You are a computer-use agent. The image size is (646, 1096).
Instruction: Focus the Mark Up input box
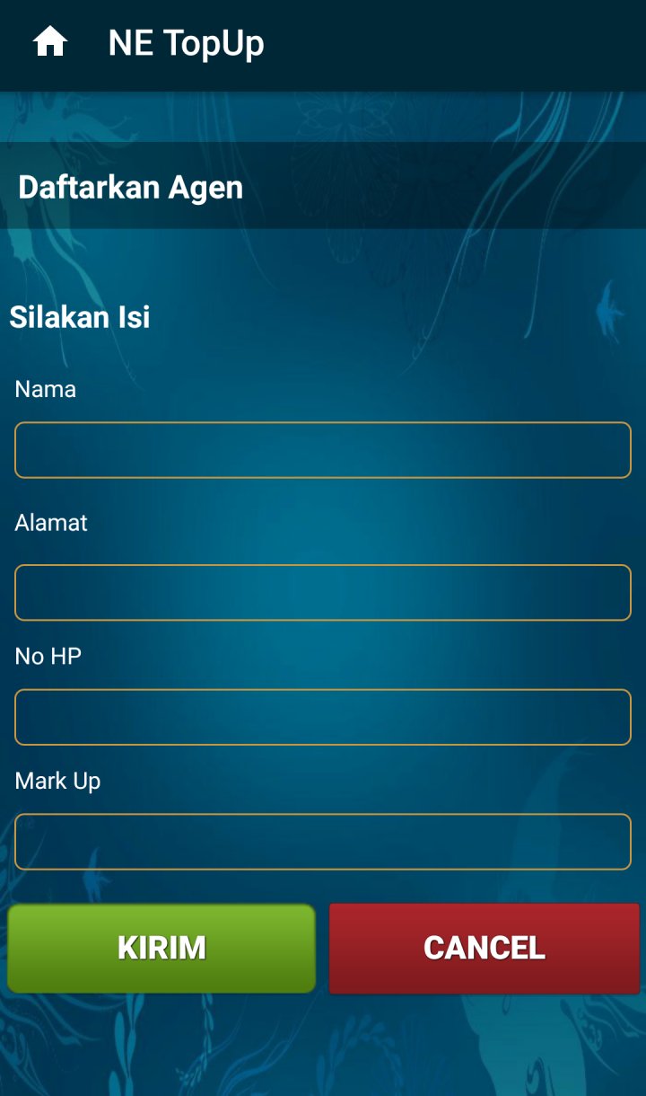pyautogui.click(x=323, y=842)
